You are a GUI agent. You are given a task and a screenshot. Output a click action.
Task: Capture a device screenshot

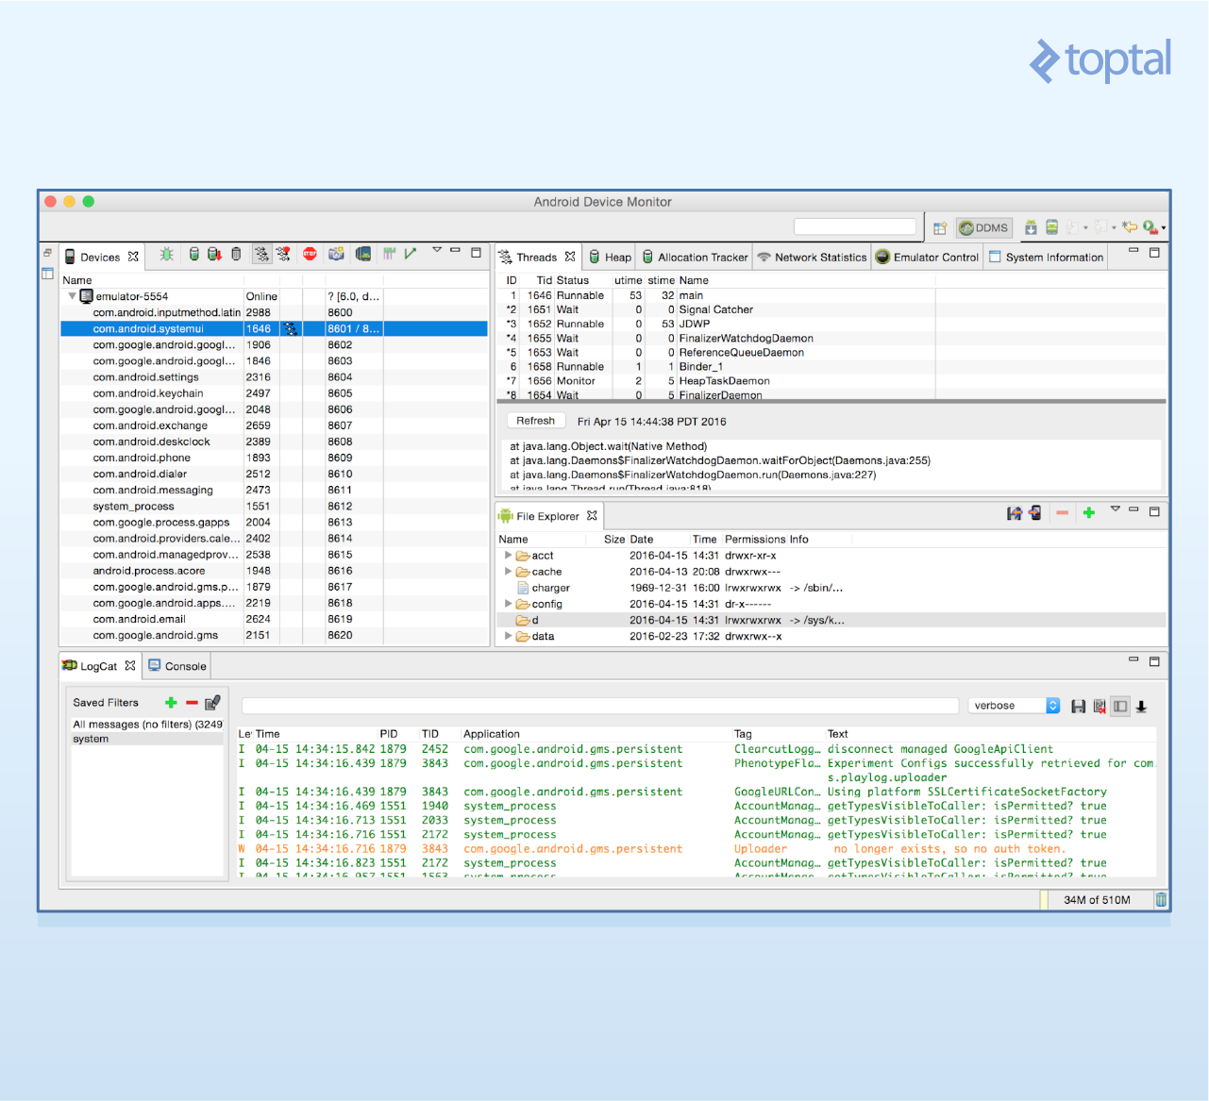point(336,255)
